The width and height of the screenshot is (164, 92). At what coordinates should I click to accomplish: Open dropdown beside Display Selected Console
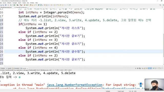click(157, 68)
